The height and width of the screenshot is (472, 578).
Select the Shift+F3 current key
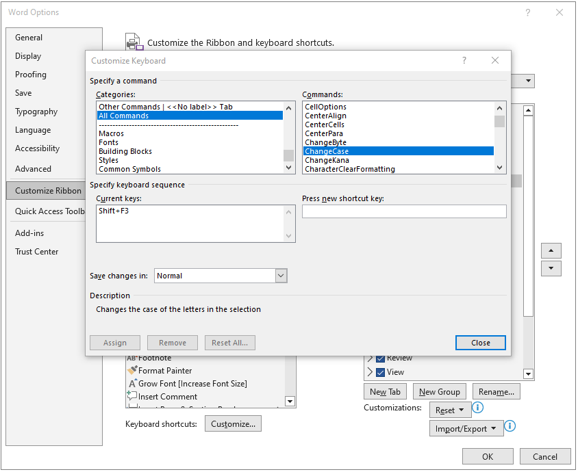coord(114,211)
